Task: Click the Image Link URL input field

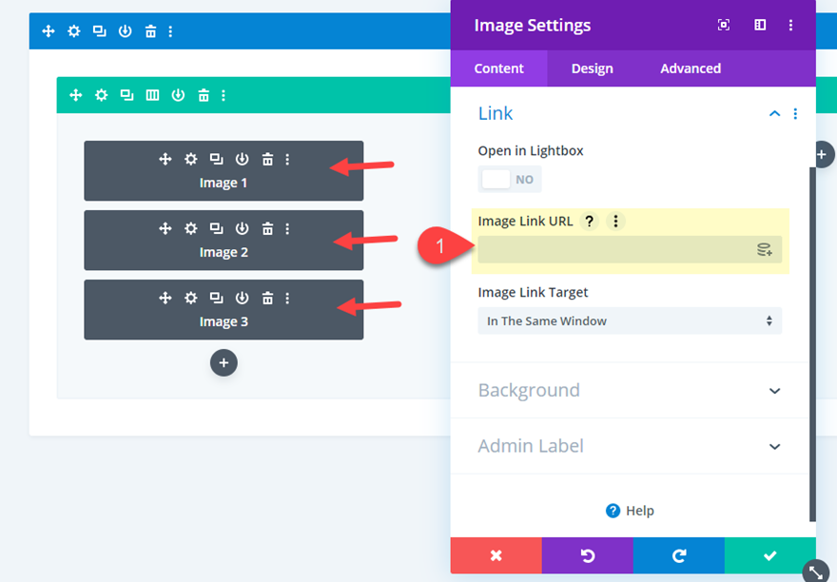Action: pyautogui.click(x=618, y=248)
